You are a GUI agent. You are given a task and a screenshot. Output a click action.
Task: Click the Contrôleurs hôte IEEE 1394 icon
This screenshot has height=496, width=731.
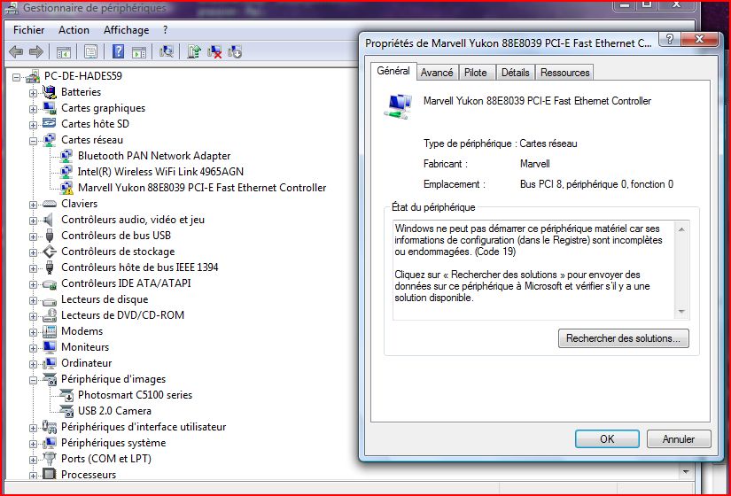click(50, 267)
